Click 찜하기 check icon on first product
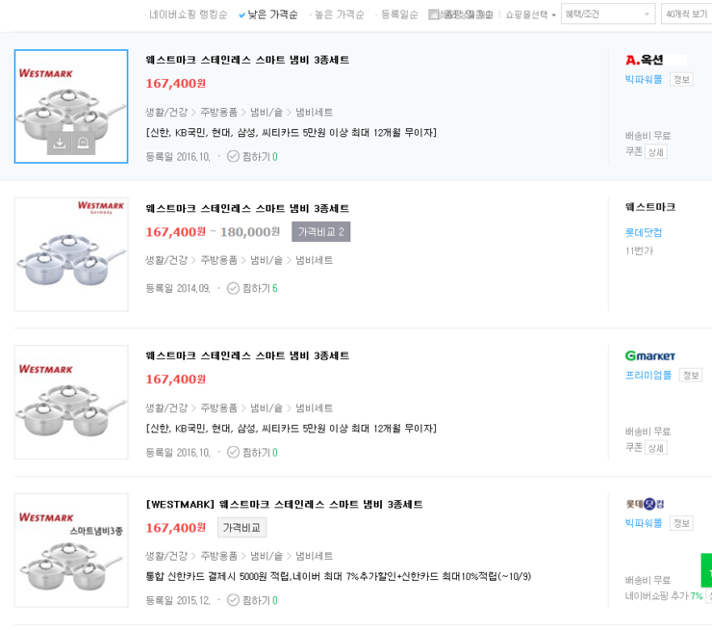This screenshot has height=630, width=712. (233, 156)
